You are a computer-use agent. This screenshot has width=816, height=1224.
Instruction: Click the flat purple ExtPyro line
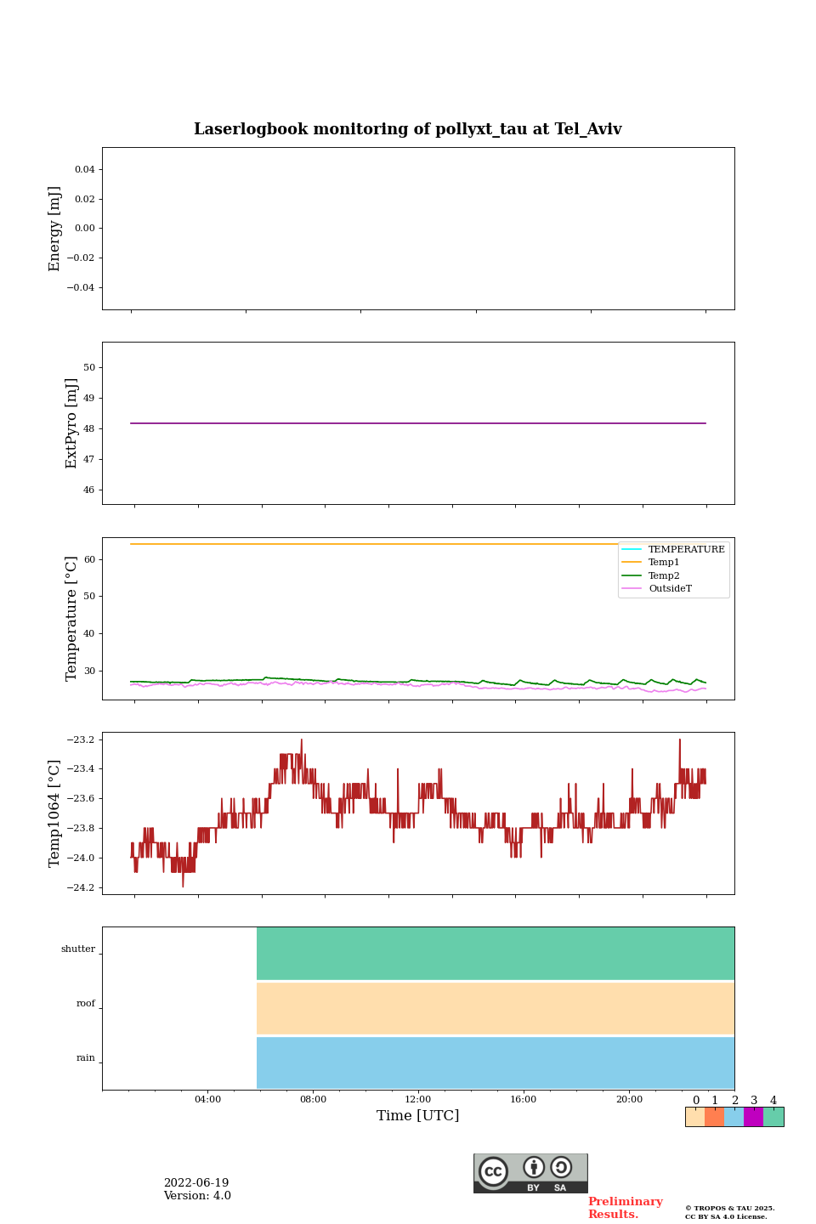tap(418, 423)
